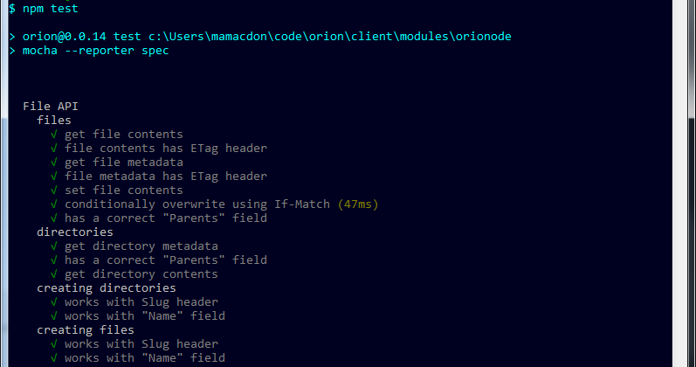Click the checkmark next to "set file contents"
This screenshot has width=696, height=367.
coord(54,190)
